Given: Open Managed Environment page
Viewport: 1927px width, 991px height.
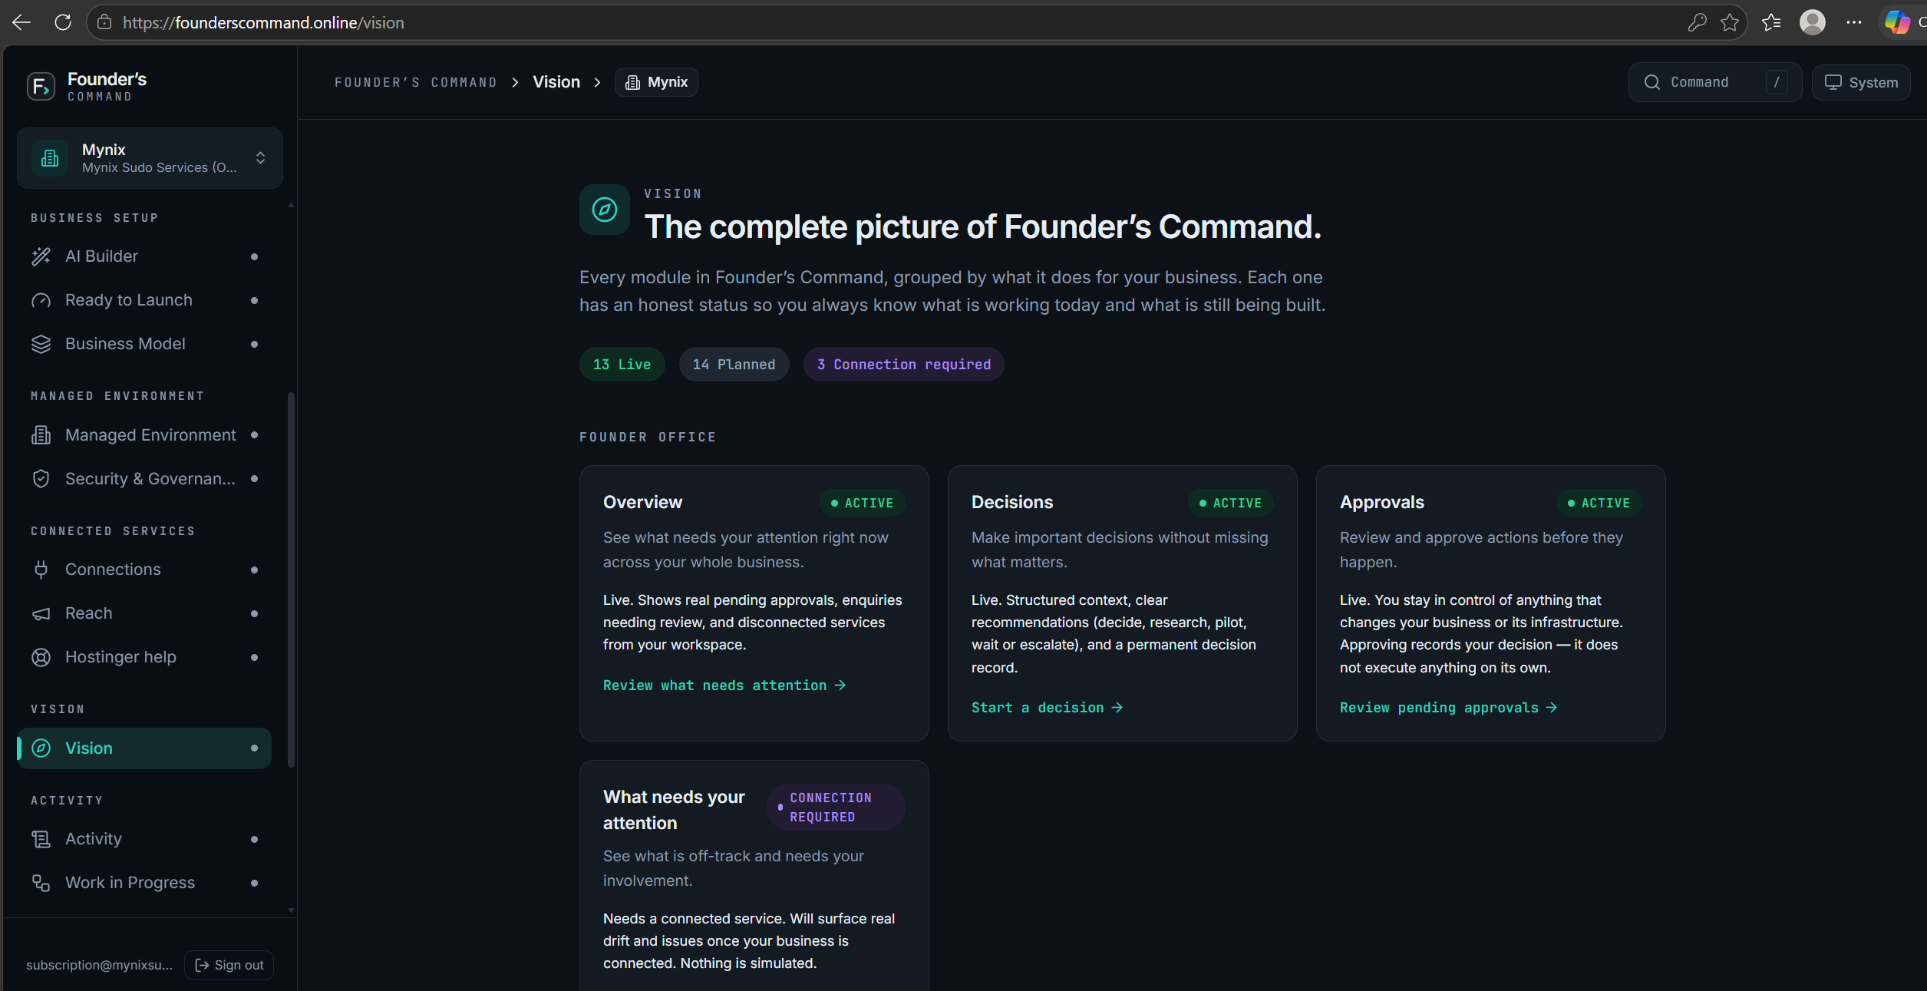Looking at the screenshot, I should tap(144, 435).
